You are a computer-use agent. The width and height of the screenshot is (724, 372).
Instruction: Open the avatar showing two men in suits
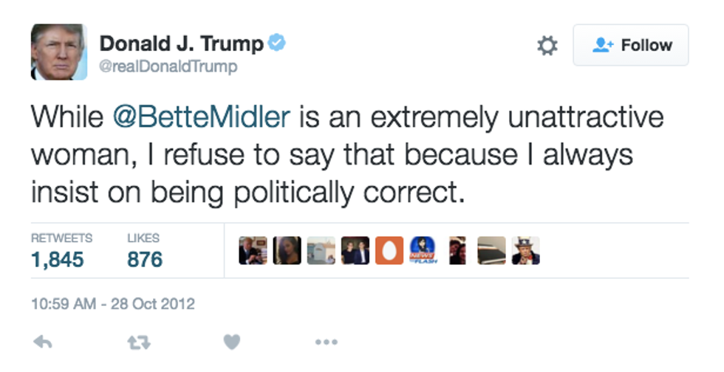click(355, 251)
